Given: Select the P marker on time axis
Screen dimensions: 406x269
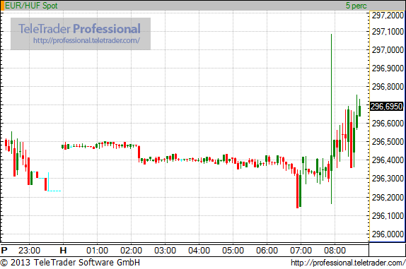Looking at the screenshot, I should 4,250.
